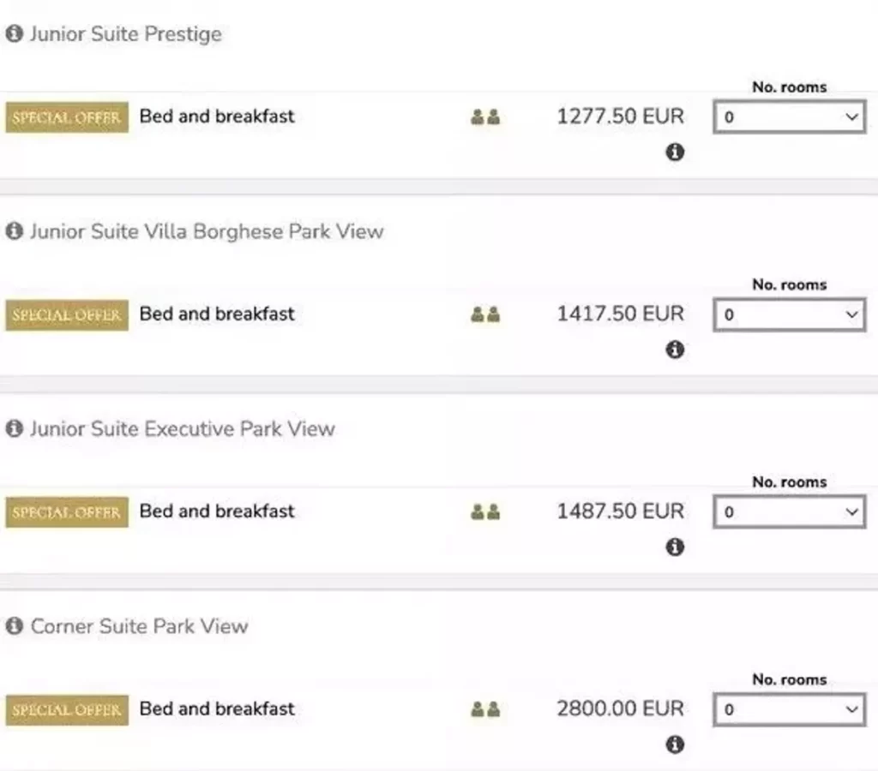Viewport: 878px width, 771px height.
Task: Open No. rooms dropdown for Executive Park View
Action: click(790, 511)
